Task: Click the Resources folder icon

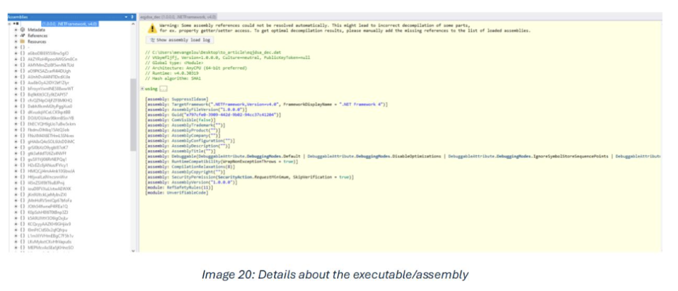Action: [x=23, y=42]
